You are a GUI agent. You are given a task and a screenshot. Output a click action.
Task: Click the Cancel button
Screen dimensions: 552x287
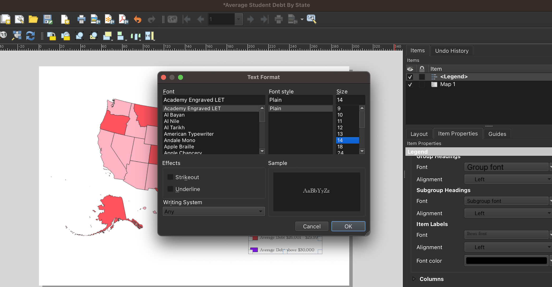[312, 226]
